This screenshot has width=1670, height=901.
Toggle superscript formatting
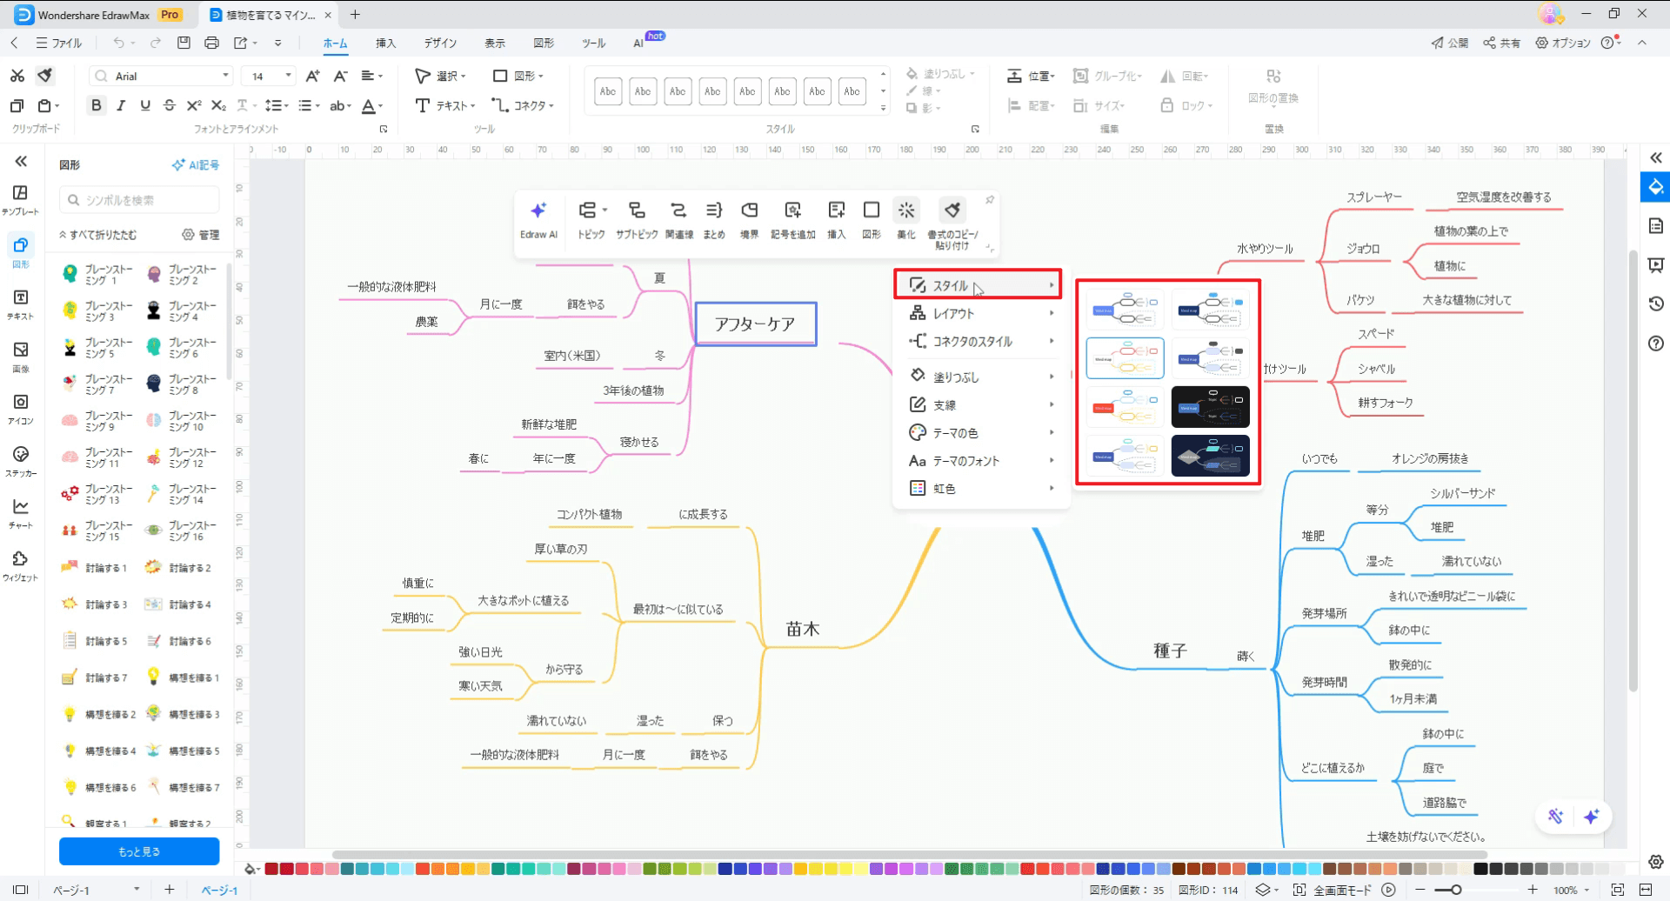tap(194, 105)
